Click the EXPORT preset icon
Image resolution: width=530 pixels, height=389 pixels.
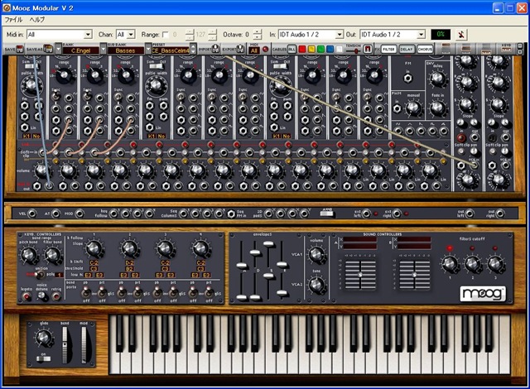coord(239,49)
